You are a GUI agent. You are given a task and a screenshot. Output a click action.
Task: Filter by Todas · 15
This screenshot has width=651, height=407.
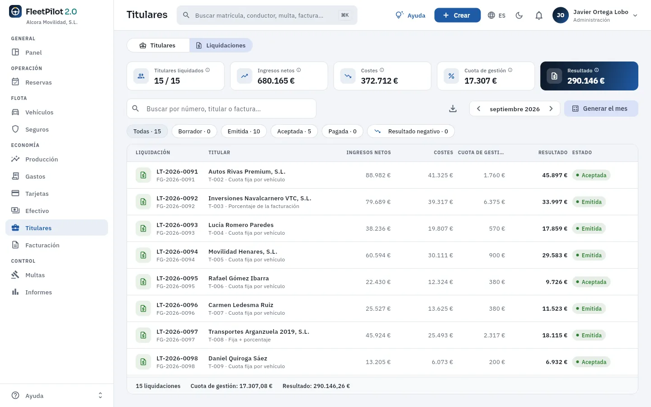pyautogui.click(x=147, y=131)
